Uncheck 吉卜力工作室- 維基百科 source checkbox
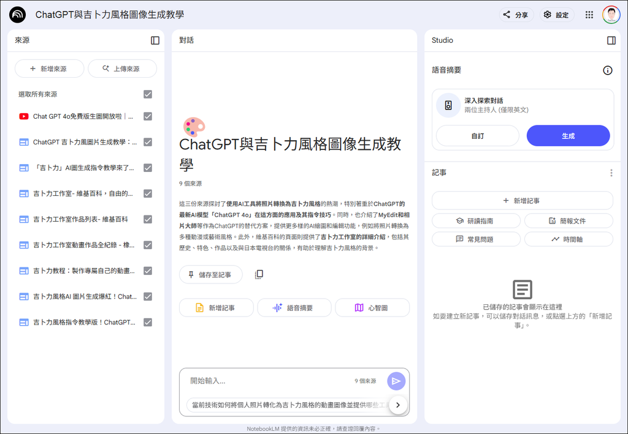 (148, 193)
